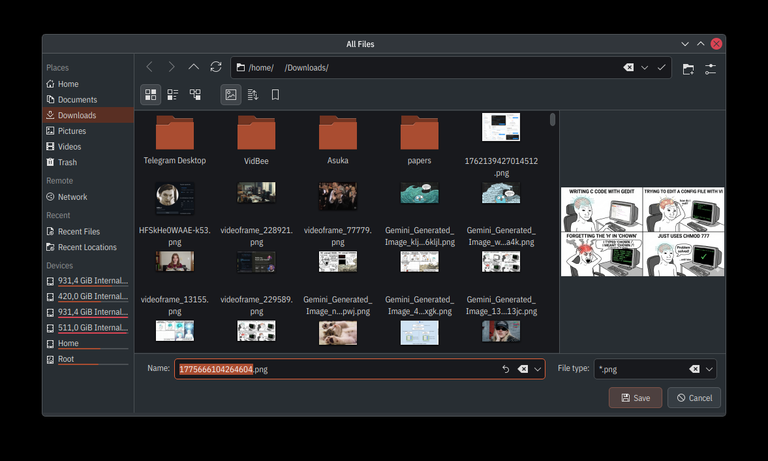This screenshot has height=461, width=768.
Task: Select Gemini_Generated_Image_4...xgk.png
Action: click(x=420, y=283)
